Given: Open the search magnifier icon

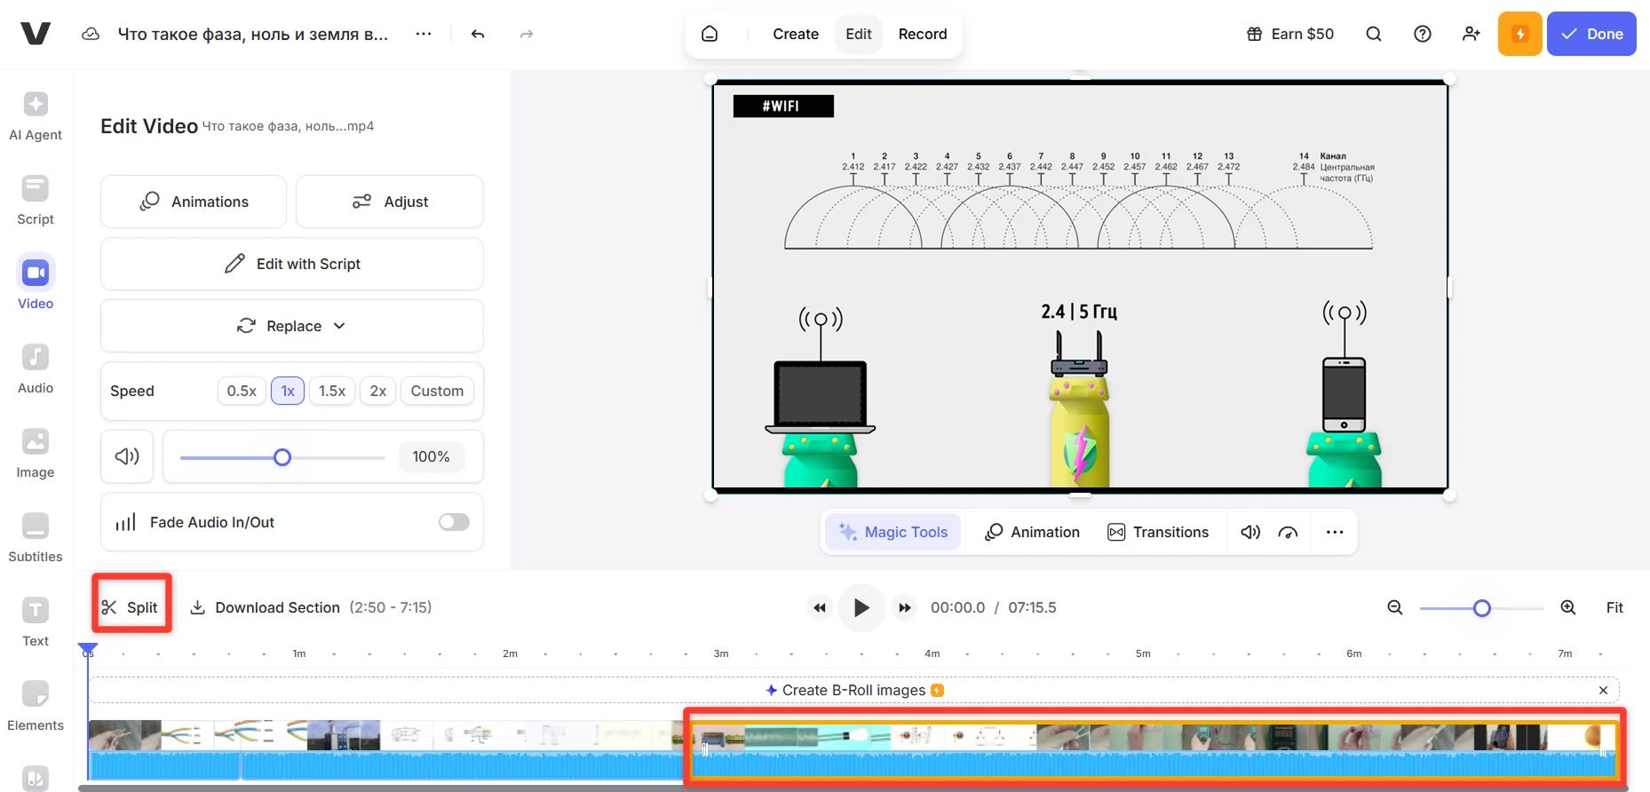Looking at the screenshot, I should coord(1373,34).
